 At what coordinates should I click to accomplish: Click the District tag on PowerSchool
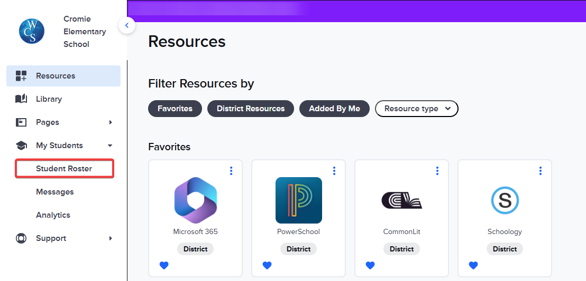coord(299,249)
